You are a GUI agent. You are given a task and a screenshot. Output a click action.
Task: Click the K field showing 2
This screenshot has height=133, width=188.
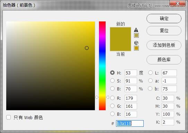click(168, 122)
